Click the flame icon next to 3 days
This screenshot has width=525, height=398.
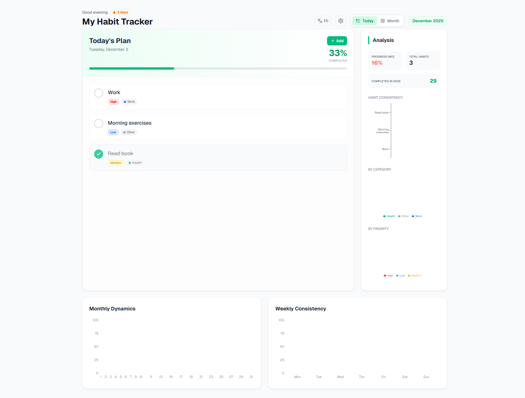pyautogui.click(x=114, y=12)
